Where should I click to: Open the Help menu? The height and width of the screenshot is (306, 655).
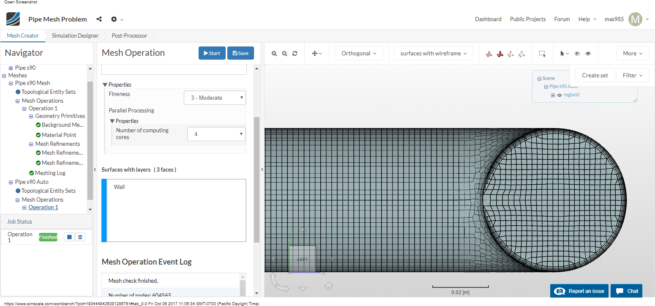587,19
